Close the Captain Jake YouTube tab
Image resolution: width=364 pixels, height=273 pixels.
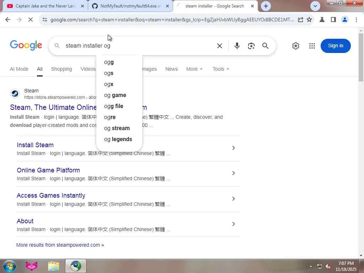(82, 6)
